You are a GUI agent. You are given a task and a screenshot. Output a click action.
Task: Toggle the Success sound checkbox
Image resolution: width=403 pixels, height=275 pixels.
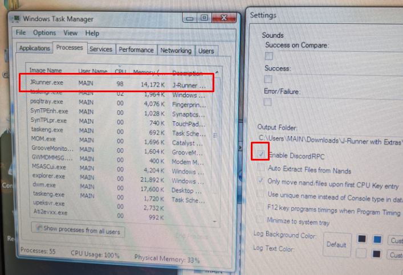tap(268, 79)
